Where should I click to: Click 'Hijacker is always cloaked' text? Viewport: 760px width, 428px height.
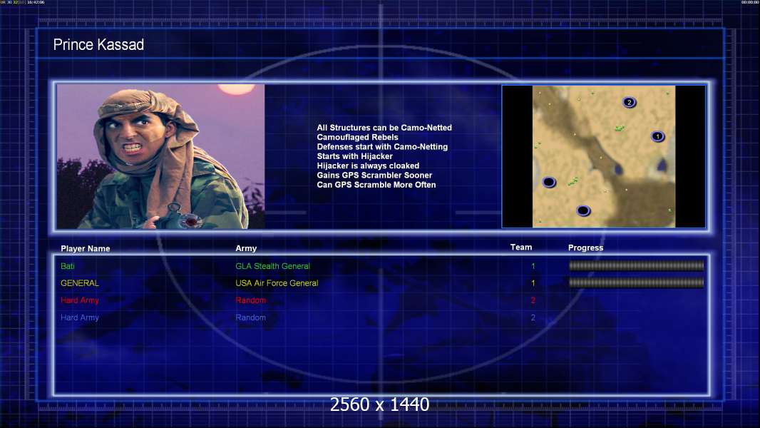click(x=369, y=165)
